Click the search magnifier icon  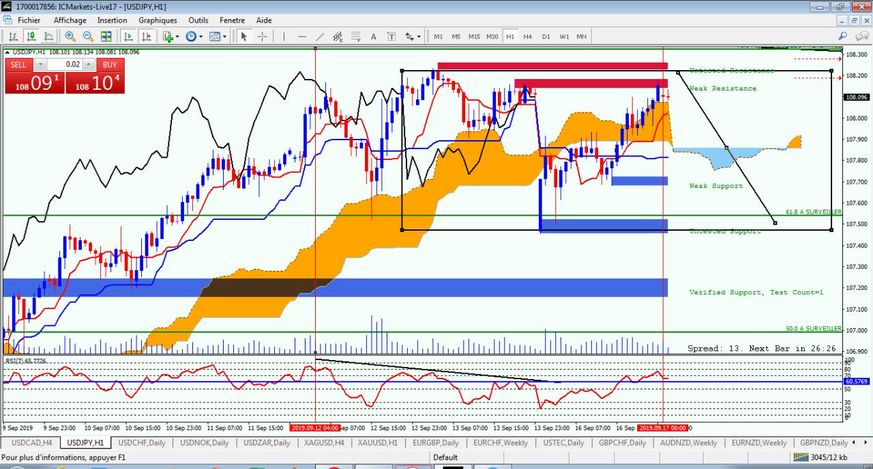[843, 36]
